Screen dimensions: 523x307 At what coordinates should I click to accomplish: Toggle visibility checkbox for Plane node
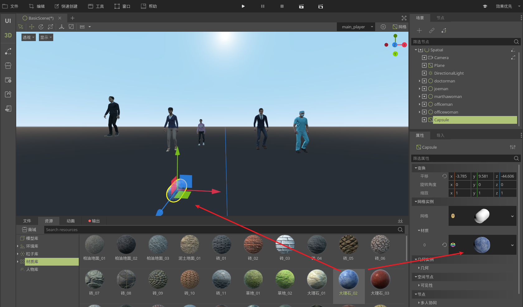pos(424,65)
